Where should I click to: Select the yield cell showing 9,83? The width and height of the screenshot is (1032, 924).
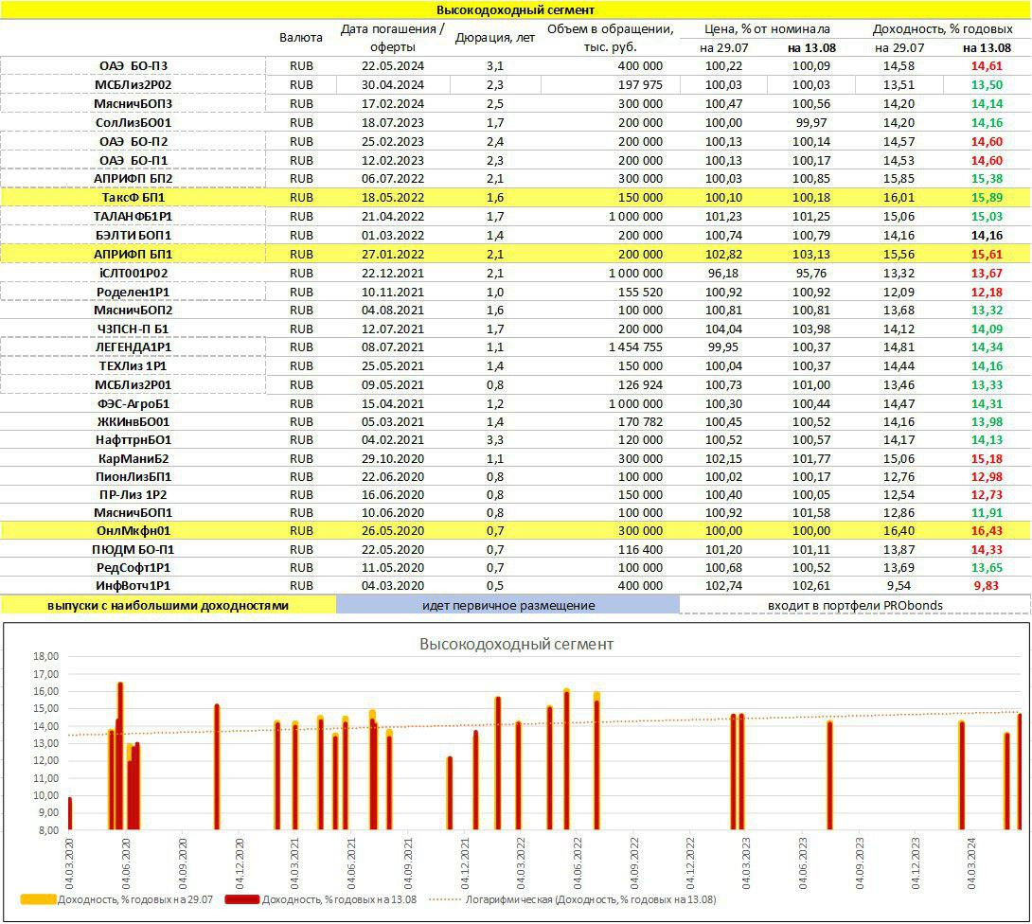tap(993, 587)
